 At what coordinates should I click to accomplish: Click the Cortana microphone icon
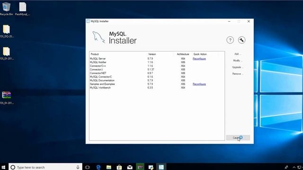pyautogui.click(x=78, y=167)
